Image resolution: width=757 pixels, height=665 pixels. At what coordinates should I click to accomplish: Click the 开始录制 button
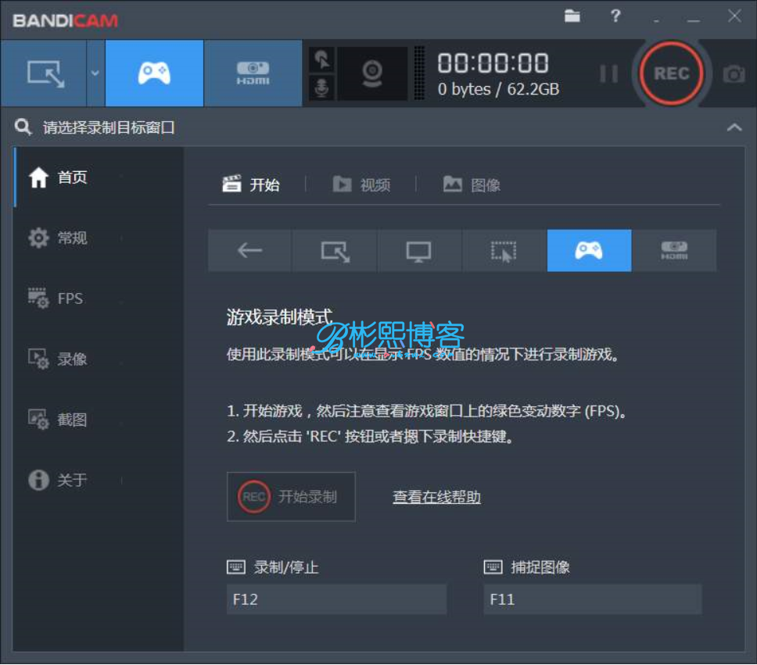[x=291, y=496]
